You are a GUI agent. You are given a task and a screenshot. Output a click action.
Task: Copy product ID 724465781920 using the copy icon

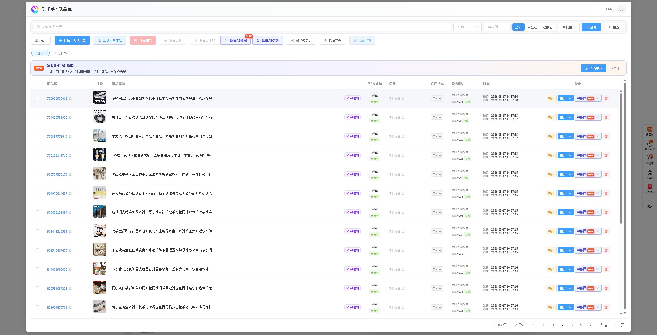71,117
